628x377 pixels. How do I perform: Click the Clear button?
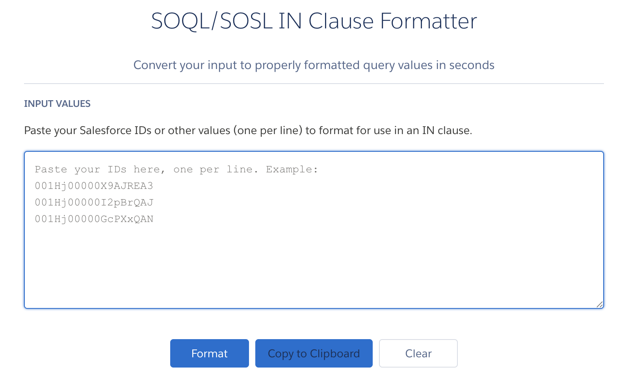418,353
